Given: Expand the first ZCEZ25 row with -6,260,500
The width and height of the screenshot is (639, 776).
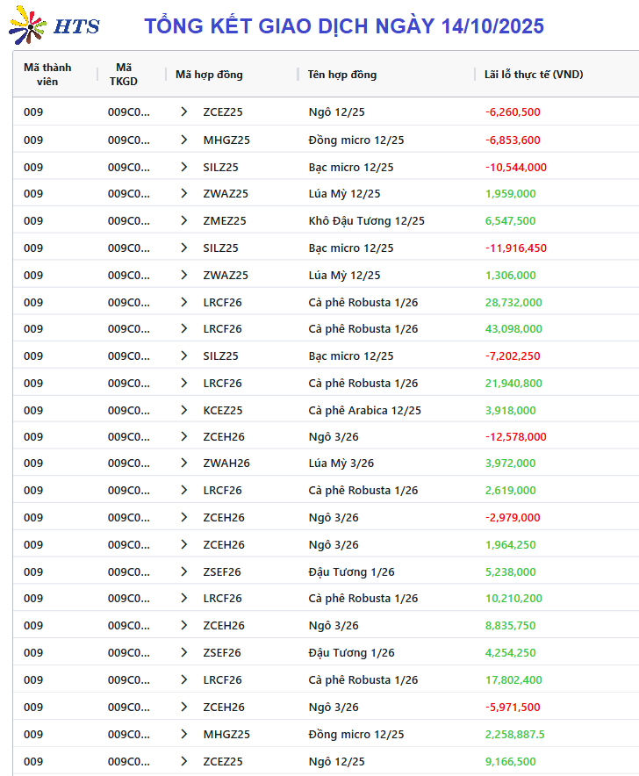Looking at the screenshot, I should click(183, 111).
